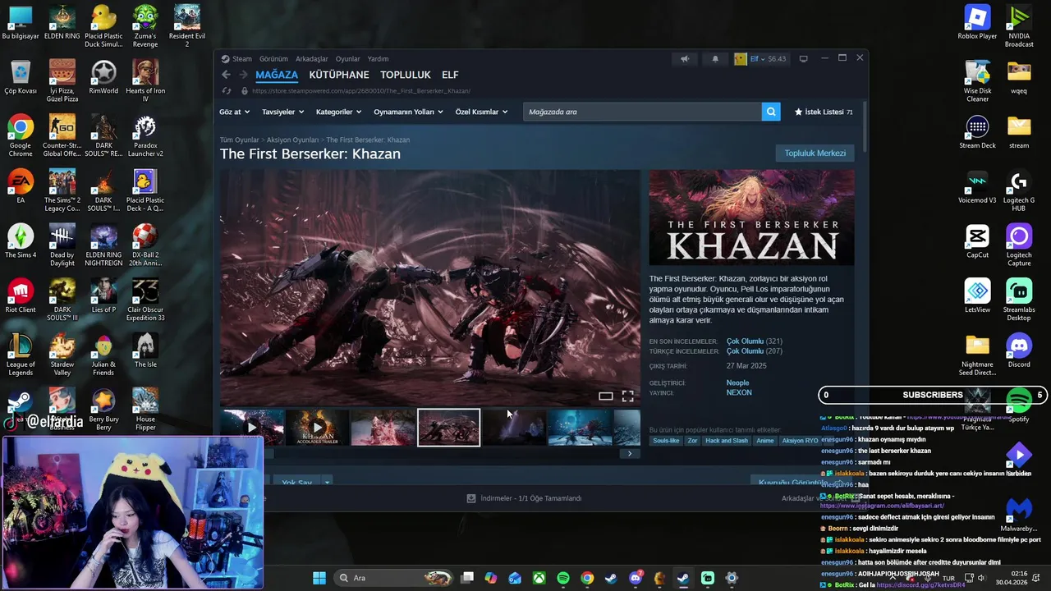The image size is (1051, 591).
Task: Open Roblox Player desktop icon
Action: (x=977, y=23)
